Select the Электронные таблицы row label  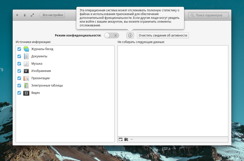coord(47,86)
